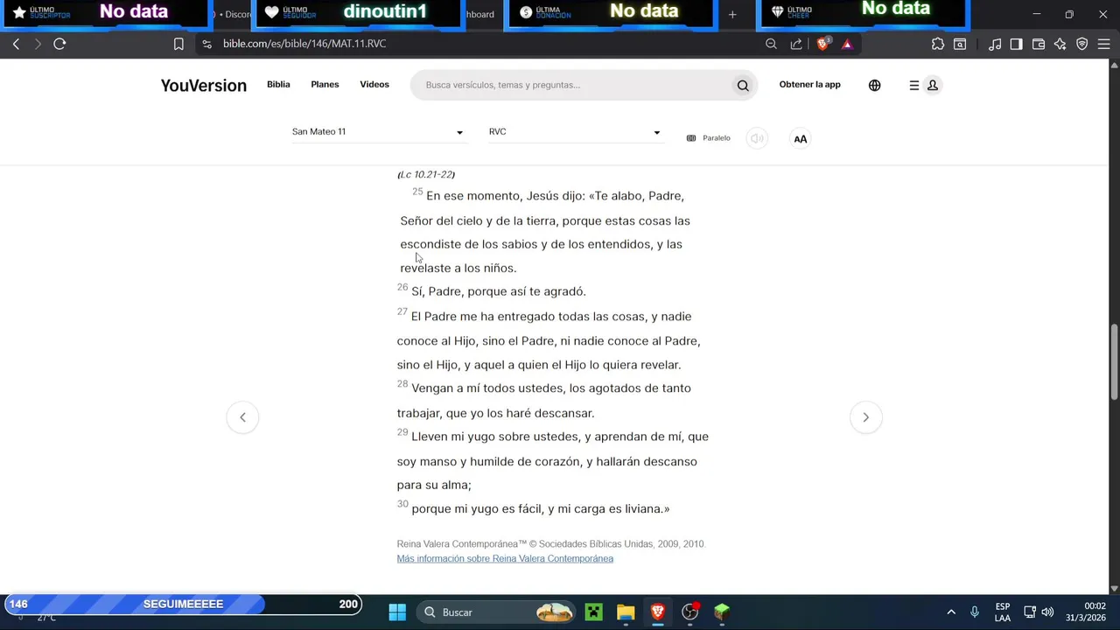Open the Minecraft creeper taskbar icon
The height and width of the screenshot is (630, 1120).
click(x=594, y=612)
